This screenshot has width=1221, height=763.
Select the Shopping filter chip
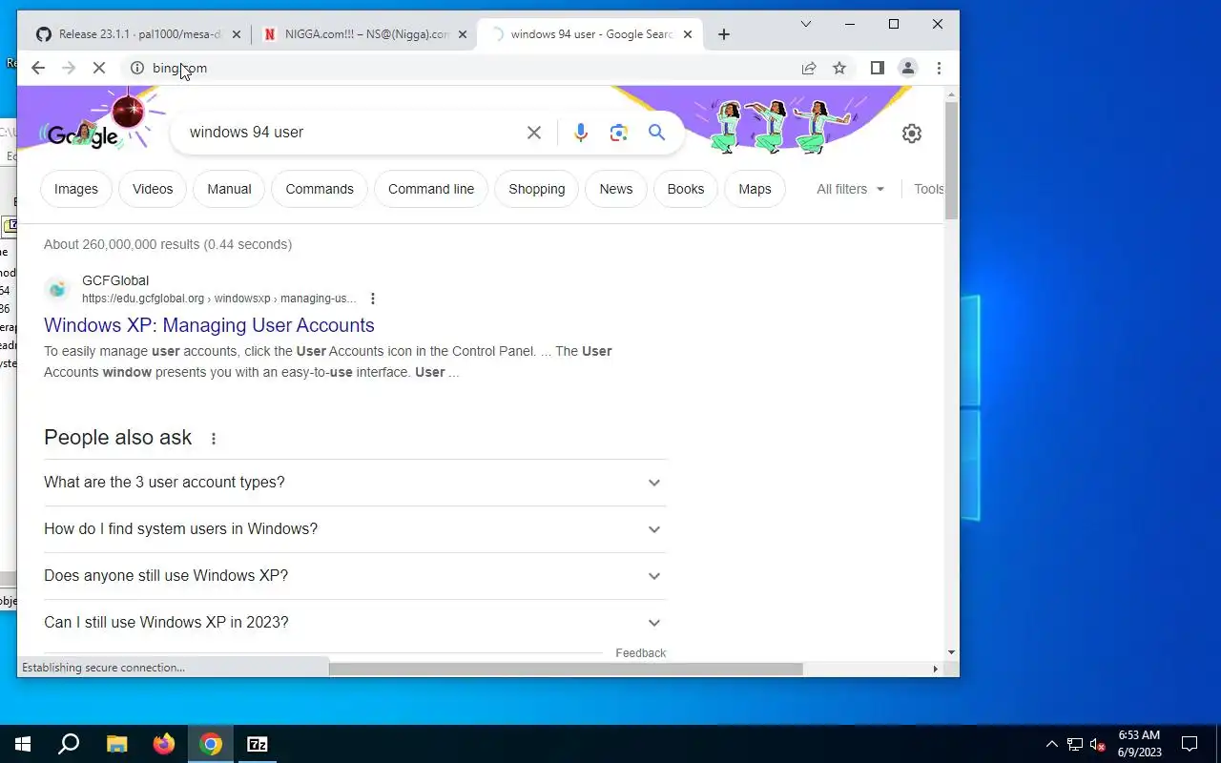tap(537, 189)
